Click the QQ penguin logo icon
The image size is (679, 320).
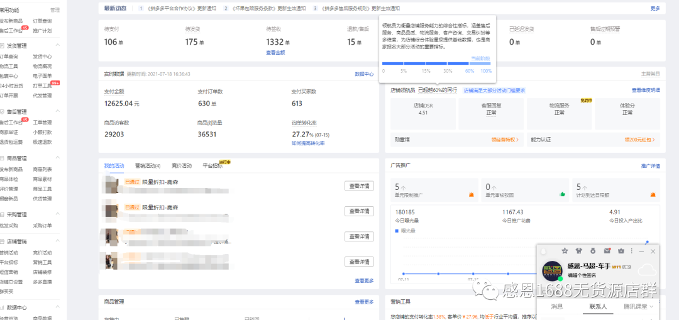543,251
